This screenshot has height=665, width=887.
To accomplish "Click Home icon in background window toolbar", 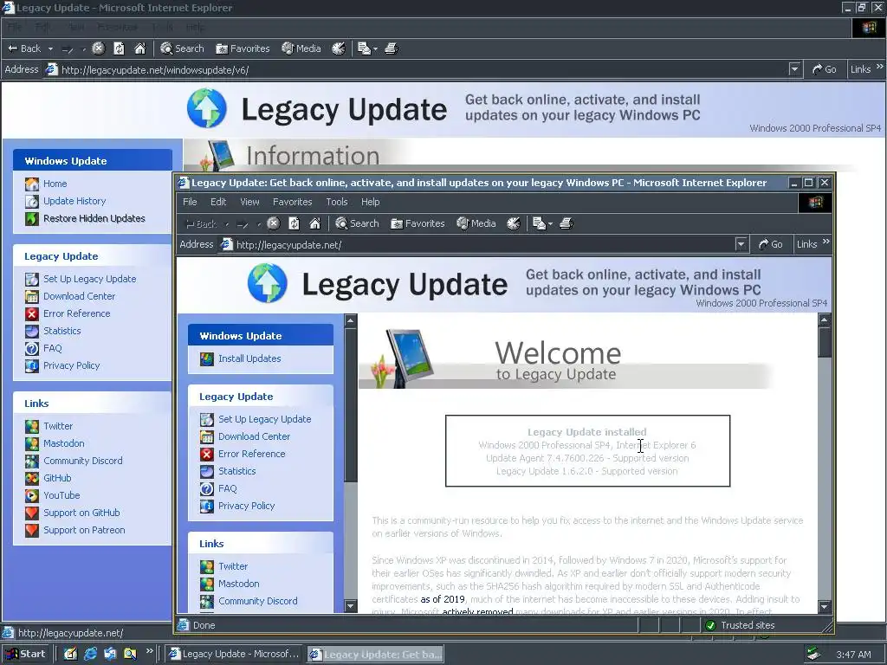I will 139,48.
